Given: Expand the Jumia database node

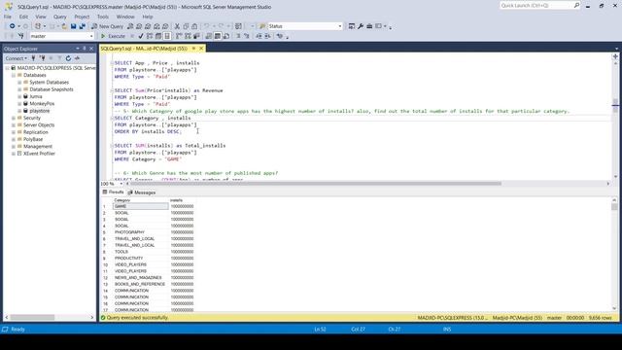Looking at the screenshot, I should 19,96.
